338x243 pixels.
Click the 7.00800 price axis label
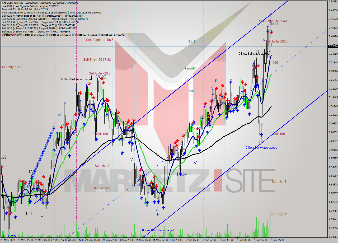pyautogui.click(x=333, y=150)
